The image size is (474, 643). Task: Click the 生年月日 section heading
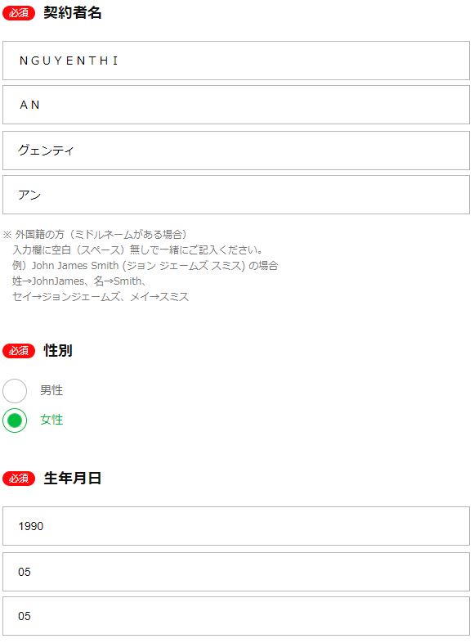pos(73,478)
